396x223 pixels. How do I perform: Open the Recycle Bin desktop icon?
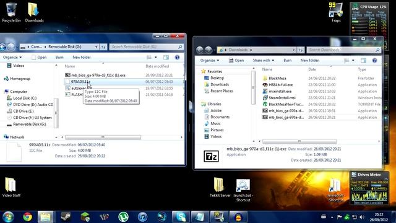[x=11, y=12]
